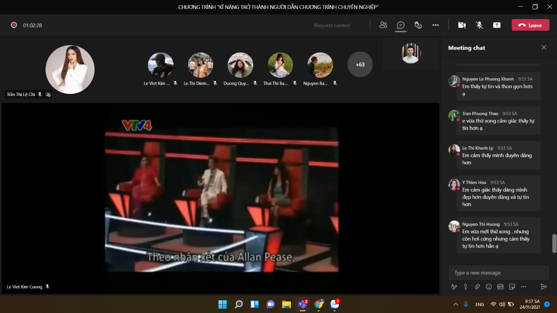
Task: Open the sticker picker
Action: pos(512,287)
